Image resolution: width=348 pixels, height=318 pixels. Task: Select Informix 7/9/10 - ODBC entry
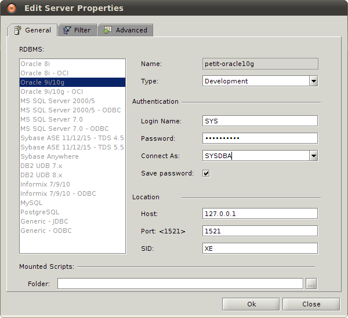[x=72, y=193]
